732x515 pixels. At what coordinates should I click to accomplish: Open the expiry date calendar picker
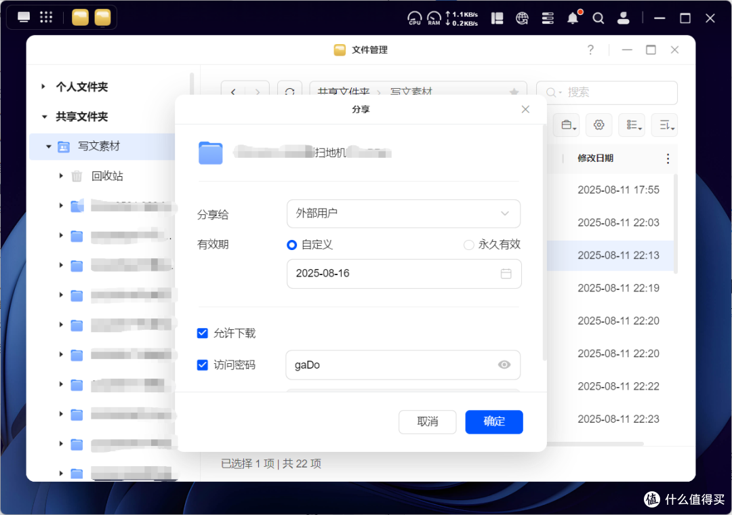pos(506,274)
